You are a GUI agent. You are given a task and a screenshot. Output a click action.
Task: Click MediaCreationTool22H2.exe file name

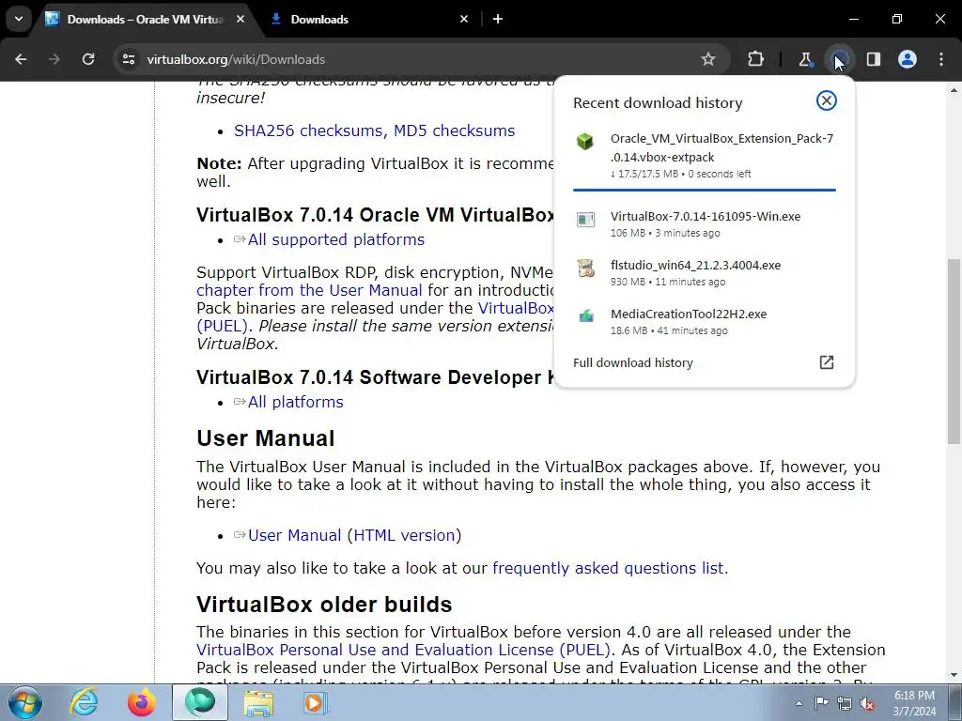689,314
